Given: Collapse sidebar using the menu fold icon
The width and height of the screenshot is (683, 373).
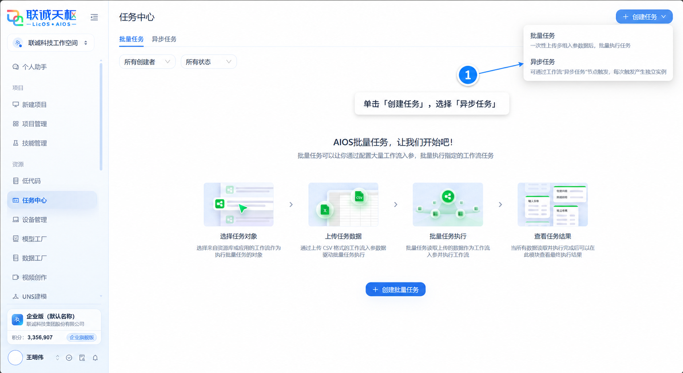Looking at the screenshot, I should pos(94,17).
